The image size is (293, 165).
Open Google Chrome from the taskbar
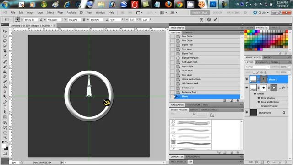click(x=179, y=4)
